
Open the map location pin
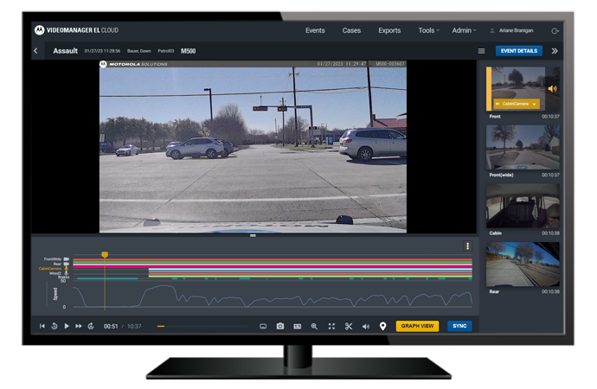click(x=382, y=327)
